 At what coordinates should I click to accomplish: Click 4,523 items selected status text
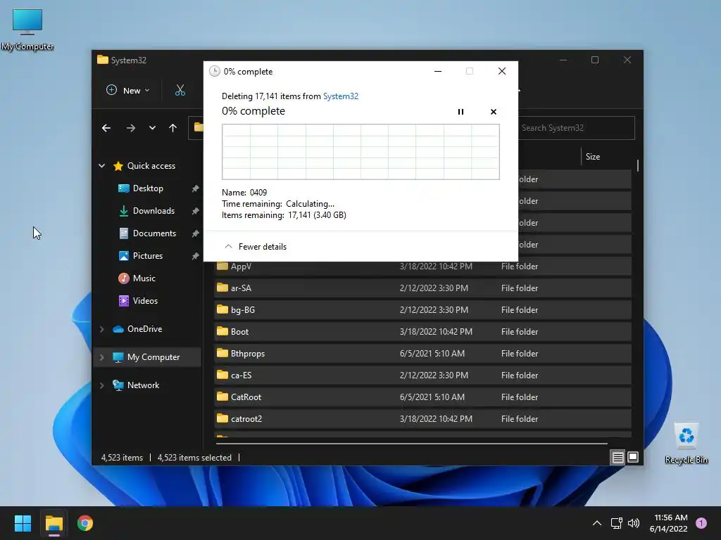pos(194,457)
